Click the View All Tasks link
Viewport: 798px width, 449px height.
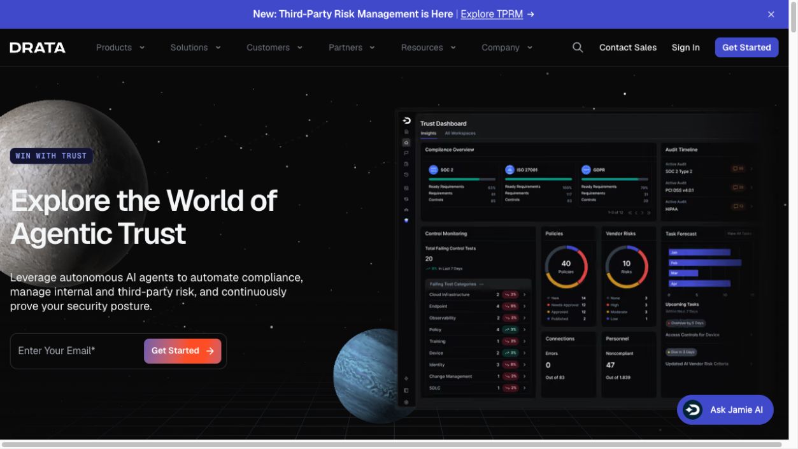(x=739, y=234)
